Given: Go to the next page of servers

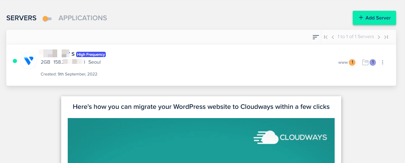Looking at the screenshot, I should click(x=379, y=37).
